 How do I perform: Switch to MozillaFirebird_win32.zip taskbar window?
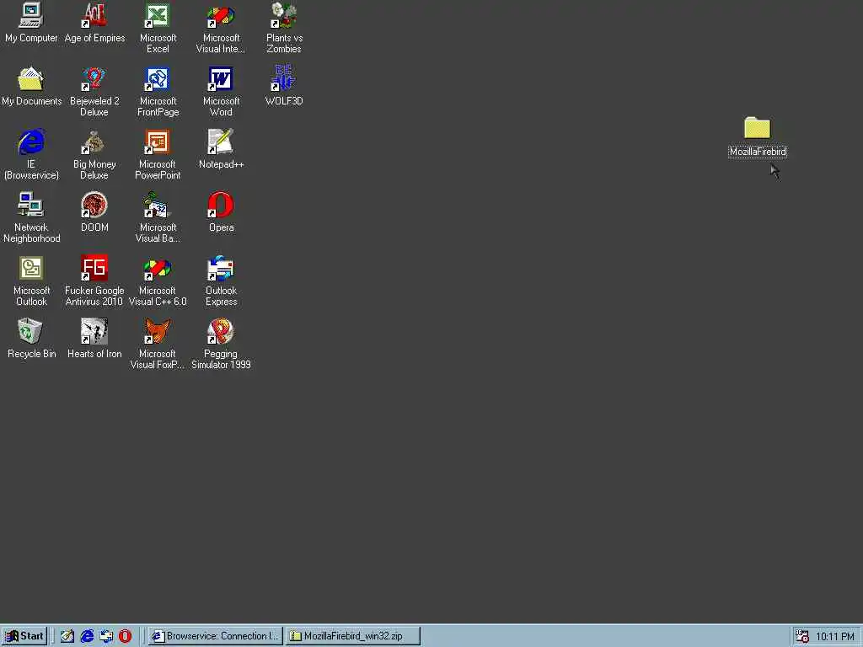353,636
